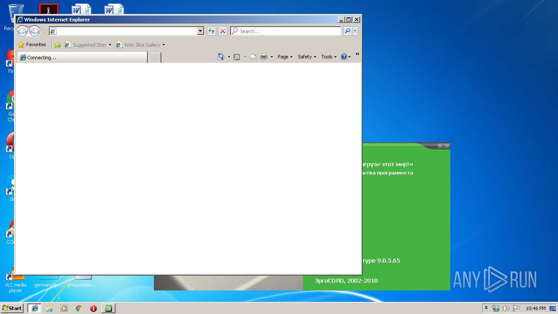Viewport: 558px width, 314px height.
Task: Open the volume speaker tray icon
Action: pos(506,308)
